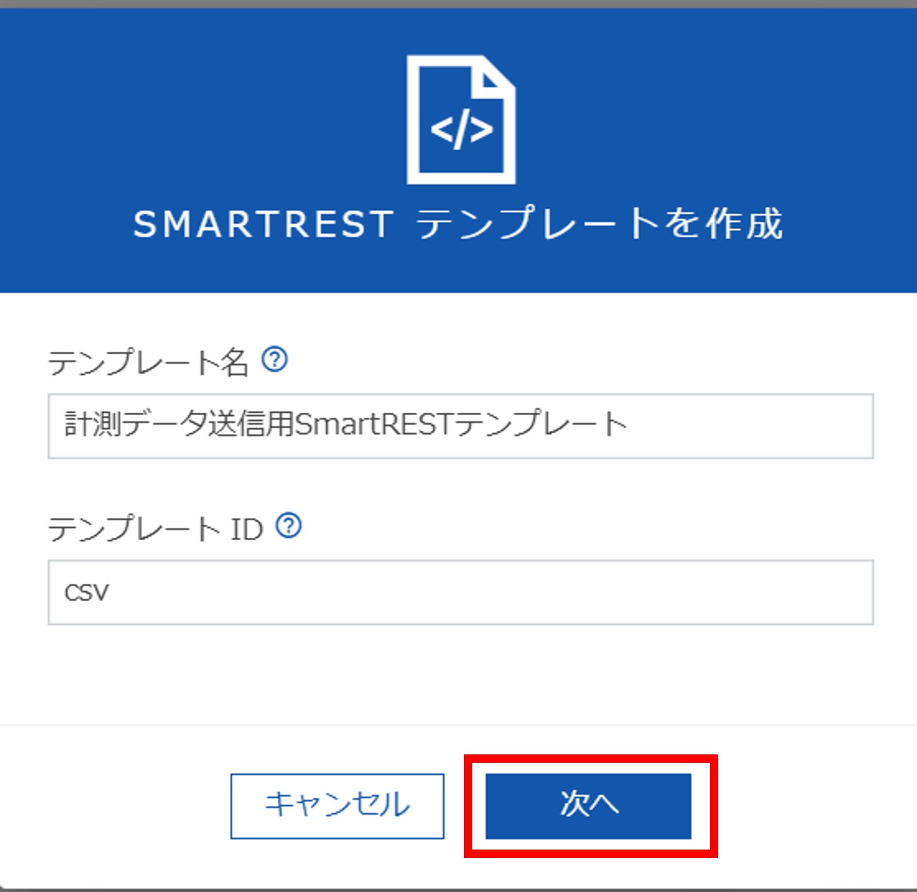Click the footer area left of キャンセル

click(x=114, y=805)
